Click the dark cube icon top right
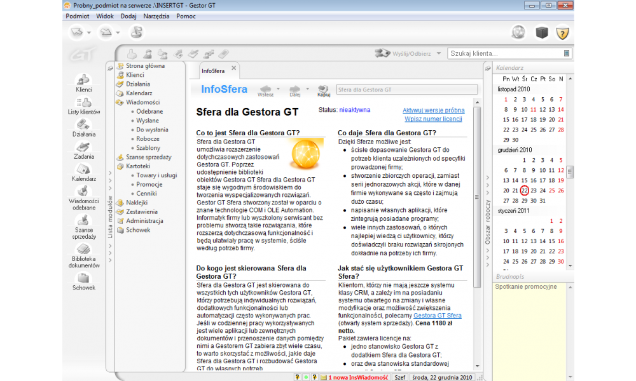 pos(541,32)
